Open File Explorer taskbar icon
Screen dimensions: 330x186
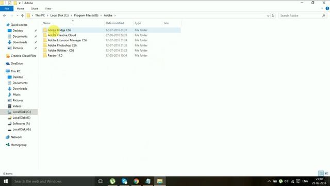160,181
